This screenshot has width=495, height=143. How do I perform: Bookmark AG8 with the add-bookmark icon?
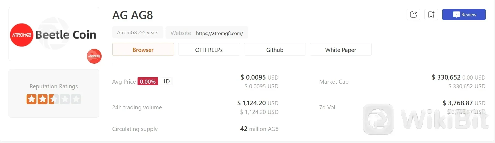point(431,14)
